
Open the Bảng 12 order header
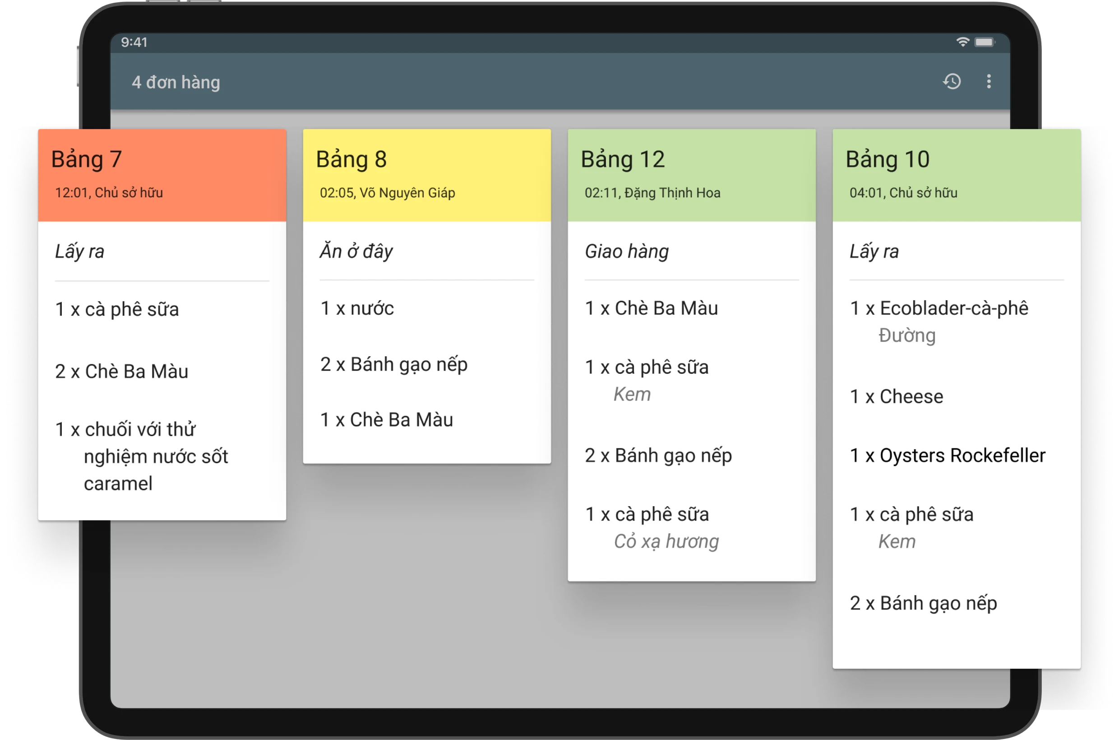(691, 175)
